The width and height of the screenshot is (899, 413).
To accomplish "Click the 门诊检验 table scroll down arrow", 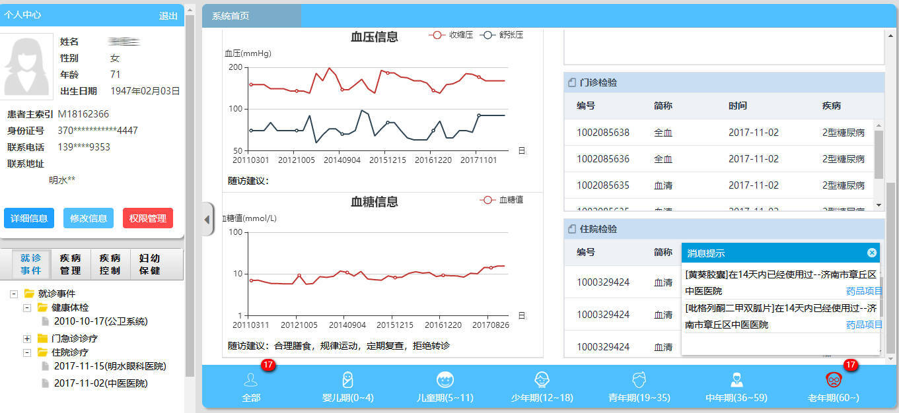I will 879,205.
